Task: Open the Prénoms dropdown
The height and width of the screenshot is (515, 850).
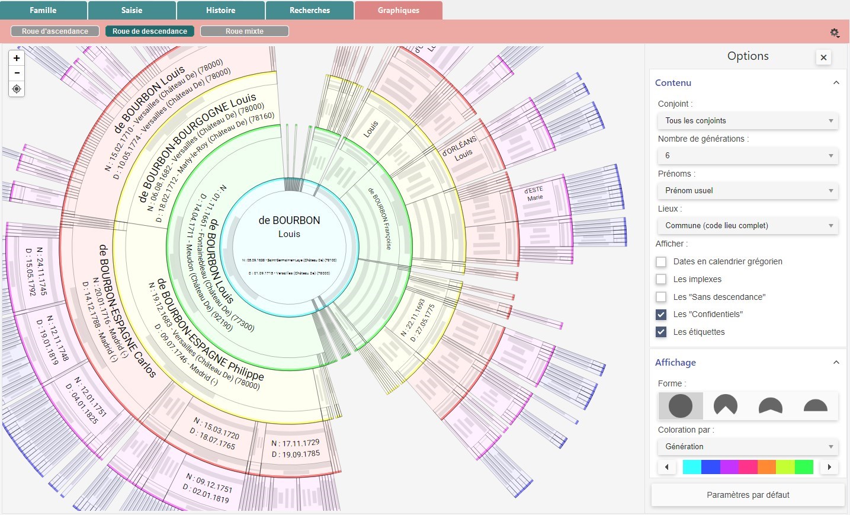Action: 748,190
